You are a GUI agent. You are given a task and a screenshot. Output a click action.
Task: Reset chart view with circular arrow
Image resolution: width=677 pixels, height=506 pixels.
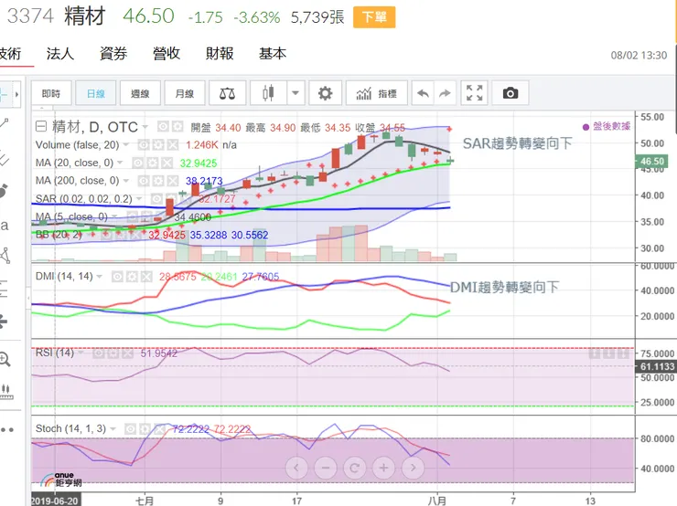point(354,468)
